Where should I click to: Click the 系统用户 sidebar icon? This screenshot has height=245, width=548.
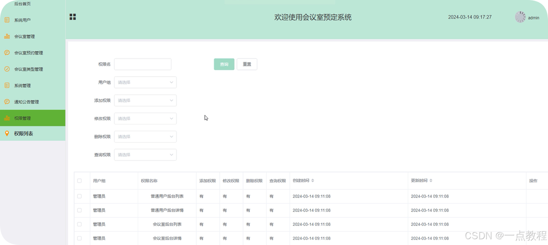pos(7,20)
